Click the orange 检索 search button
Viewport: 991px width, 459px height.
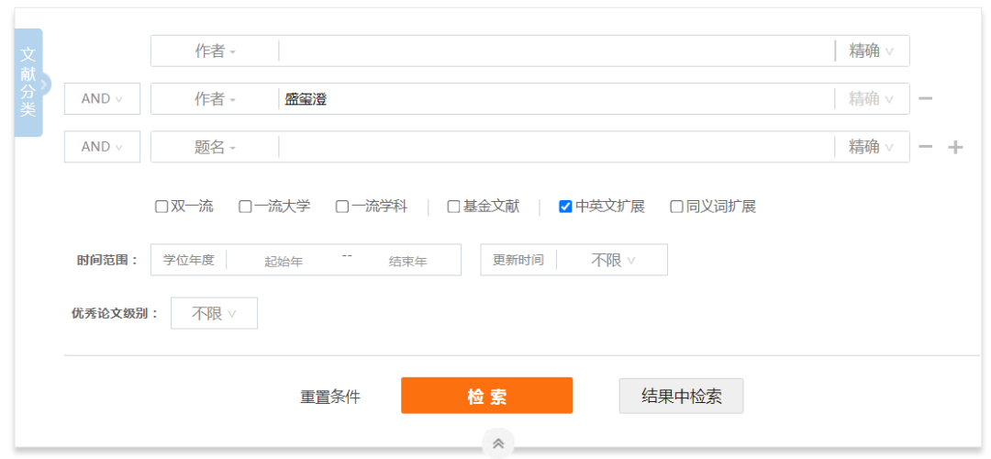click(x=486, y=397)
